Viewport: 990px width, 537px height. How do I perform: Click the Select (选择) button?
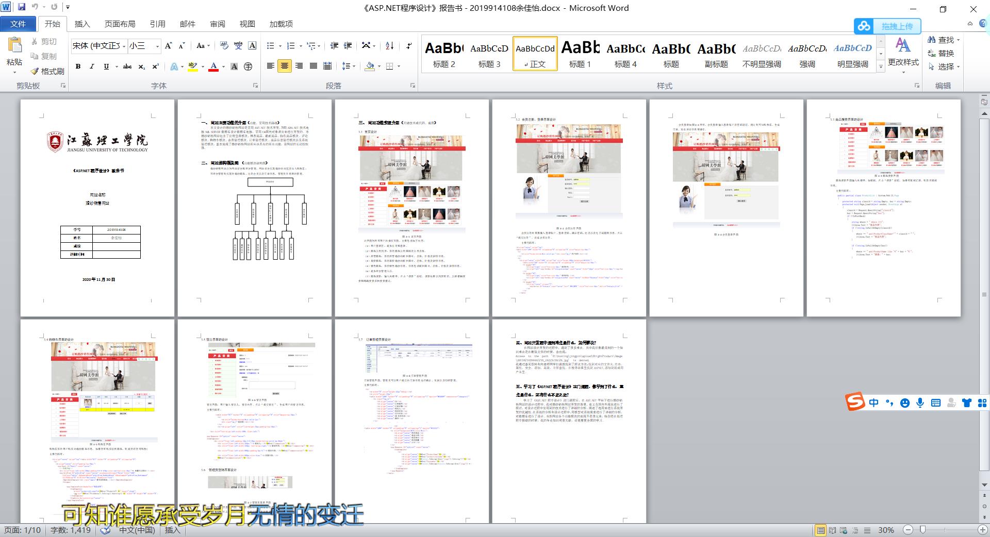(943, 66)
